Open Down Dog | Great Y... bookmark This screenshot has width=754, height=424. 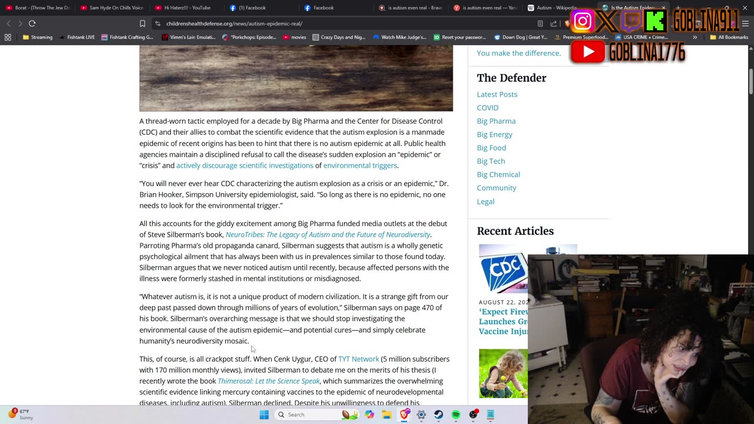(521, 37)
